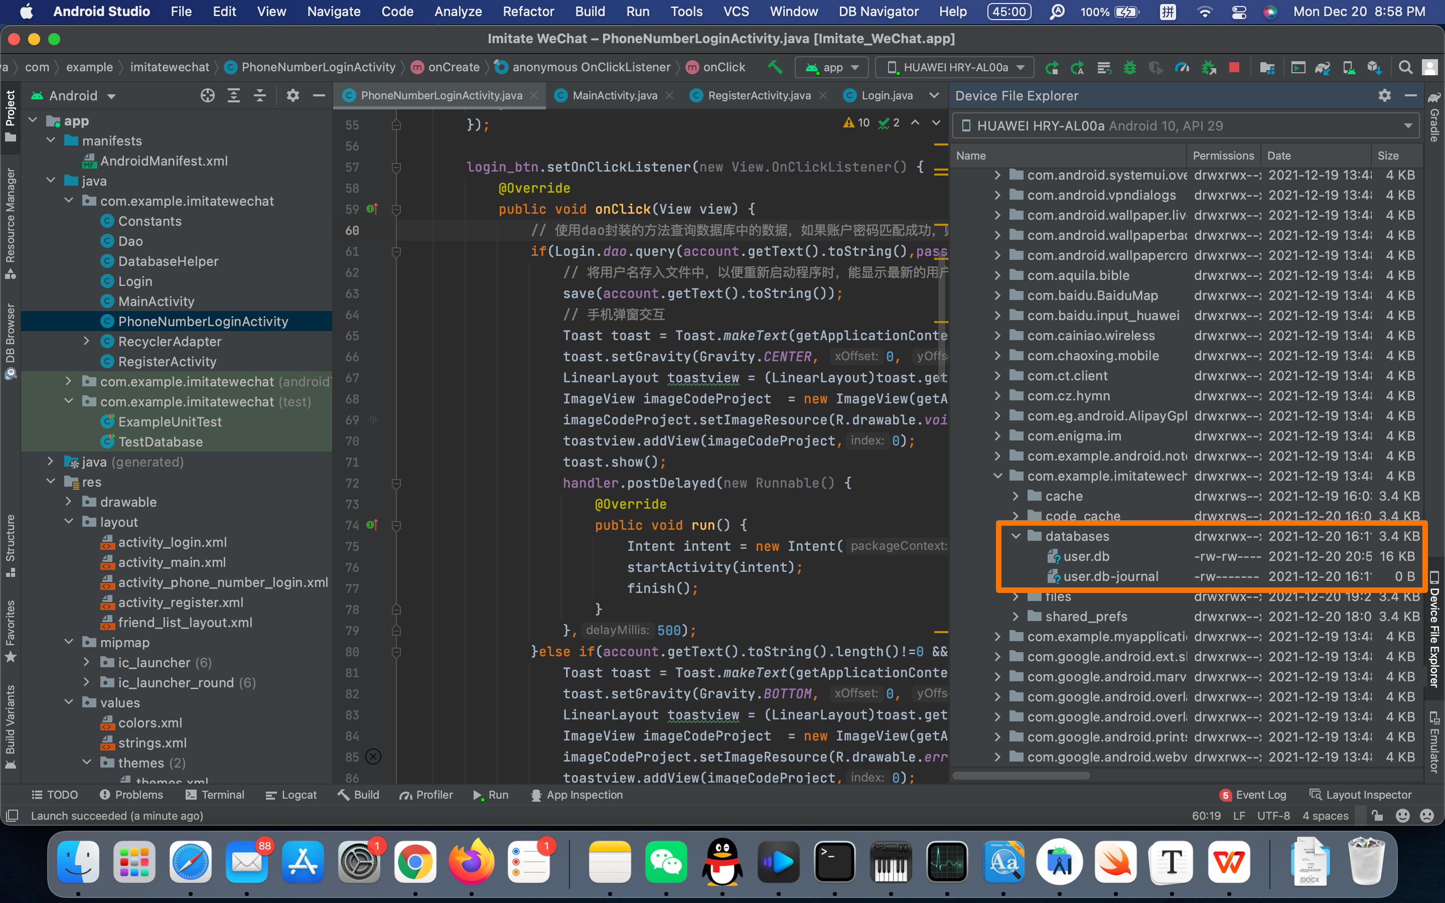The height and width of the screenshot is (903, 1445).
Task: Click Attach Debugger to Android Process icon
Action: click(x=1209, y=68)
